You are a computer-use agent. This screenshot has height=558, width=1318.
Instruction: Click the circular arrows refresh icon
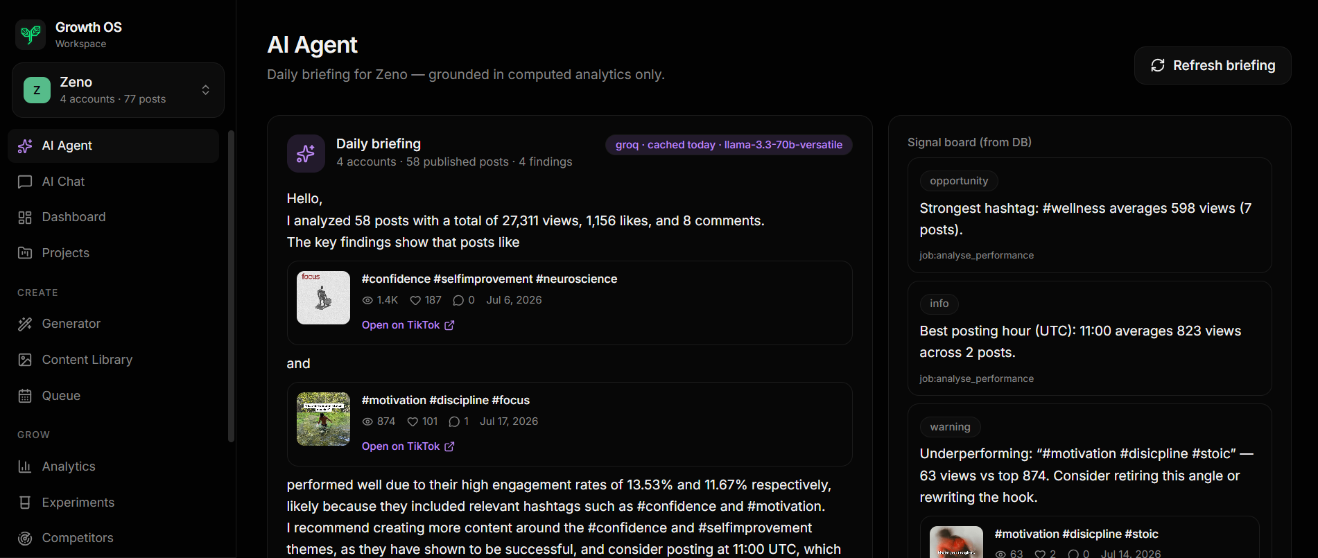point(1158,66)
